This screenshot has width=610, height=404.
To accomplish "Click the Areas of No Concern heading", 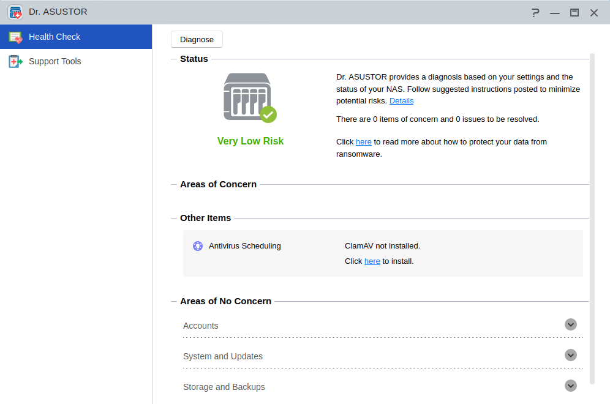I will tap(225, 301).
